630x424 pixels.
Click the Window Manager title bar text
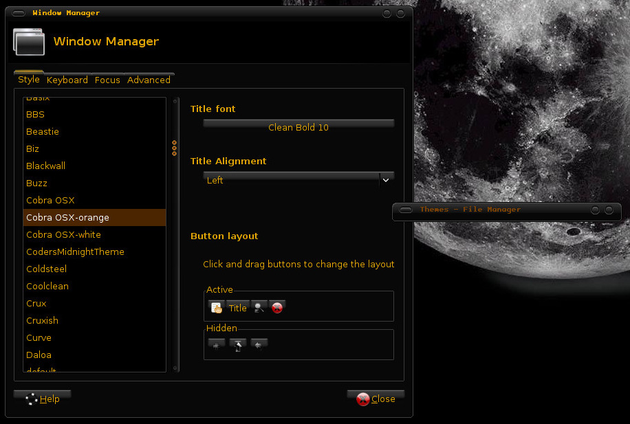click(x=66, y=13)
